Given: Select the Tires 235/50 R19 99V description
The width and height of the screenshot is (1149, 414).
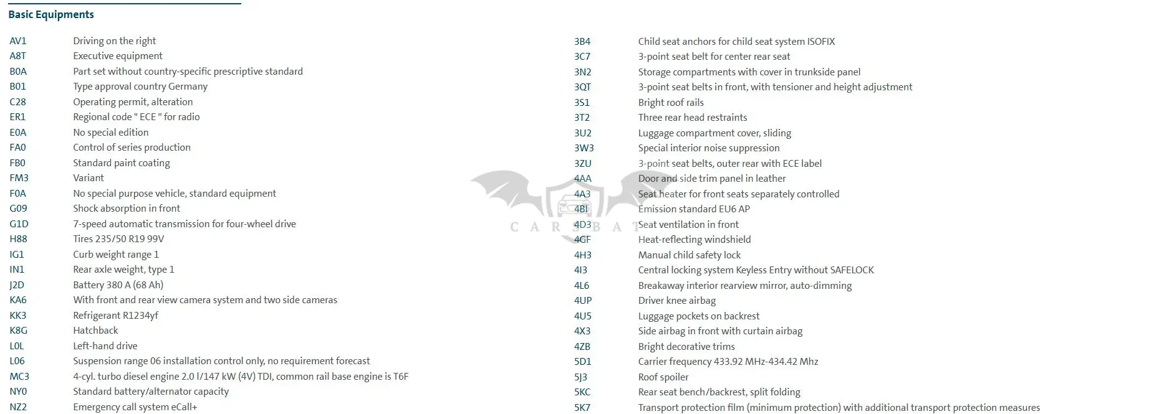Looking at the screenshot, I should tap(118, 239).
